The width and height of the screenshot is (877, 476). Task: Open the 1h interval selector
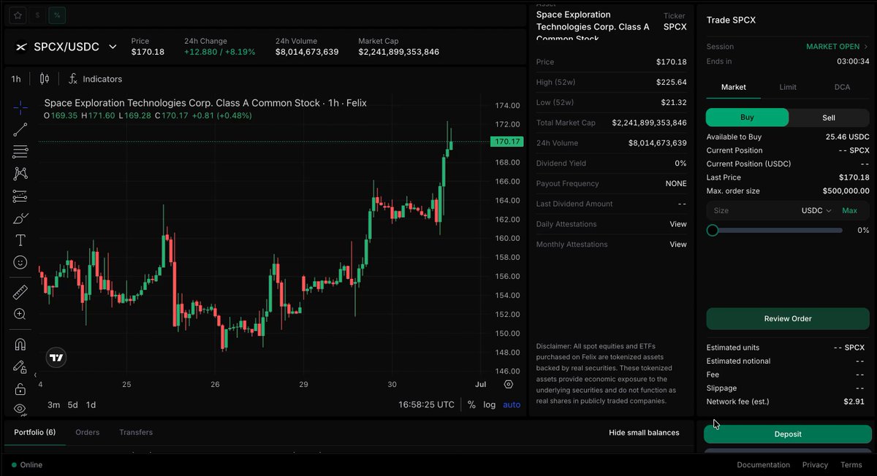tap(16, 79)
